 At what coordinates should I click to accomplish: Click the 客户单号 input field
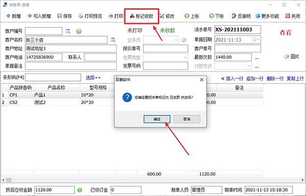coord(238,48)
